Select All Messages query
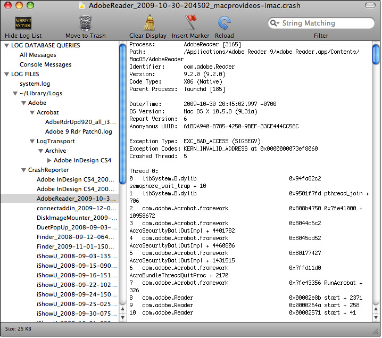The height and width of the screenshot is (338, 382). (x=38, y=55)
